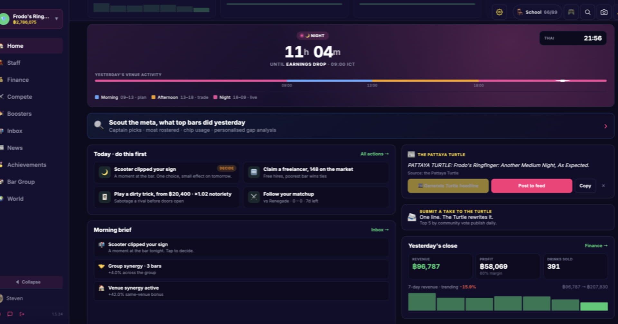
Task: Open the Group synergy 3 bars brief item
Action: pyautogui.click(x=241, y=269)
